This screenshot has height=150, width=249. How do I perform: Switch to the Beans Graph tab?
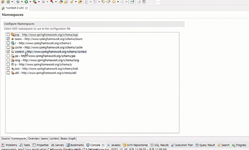(68, 139)
